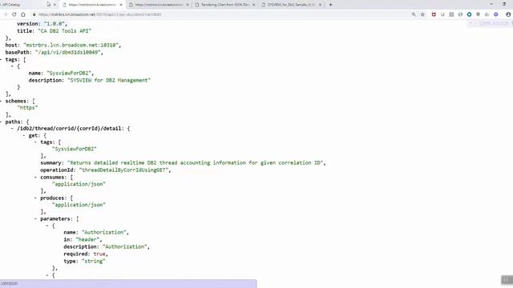Collapse the parameters array
This screenshot has width=513, height=288.
[35, 218]
